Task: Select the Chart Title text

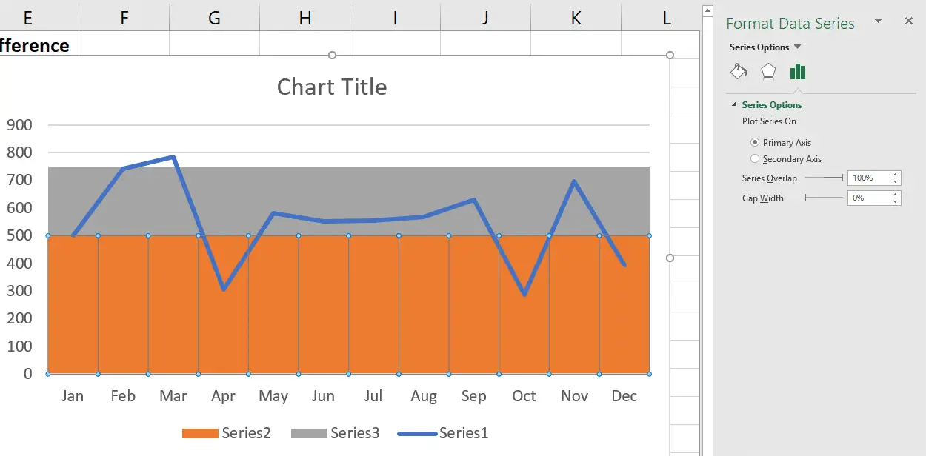Action: [x=331, y=87]
